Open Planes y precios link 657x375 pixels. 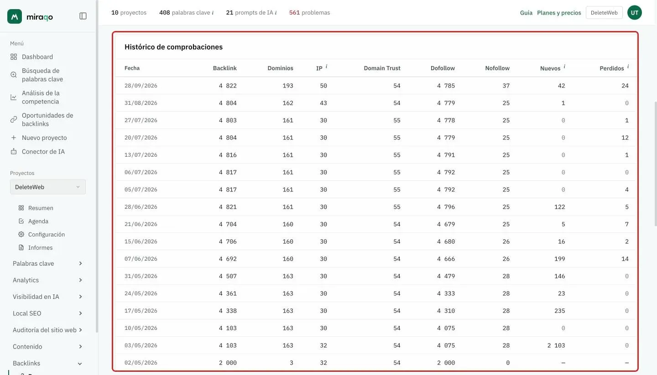pos(559,13)
